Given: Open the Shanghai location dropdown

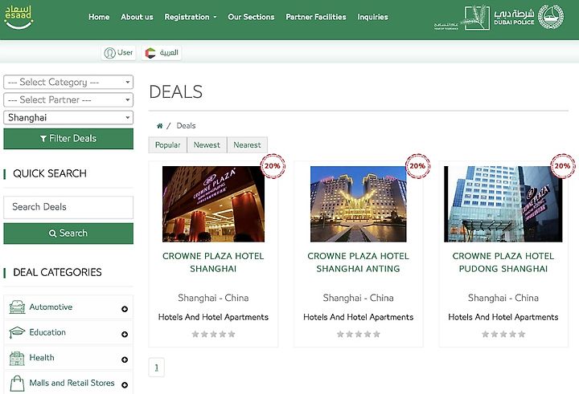Looking at the screenshot, I should (68, 118).
